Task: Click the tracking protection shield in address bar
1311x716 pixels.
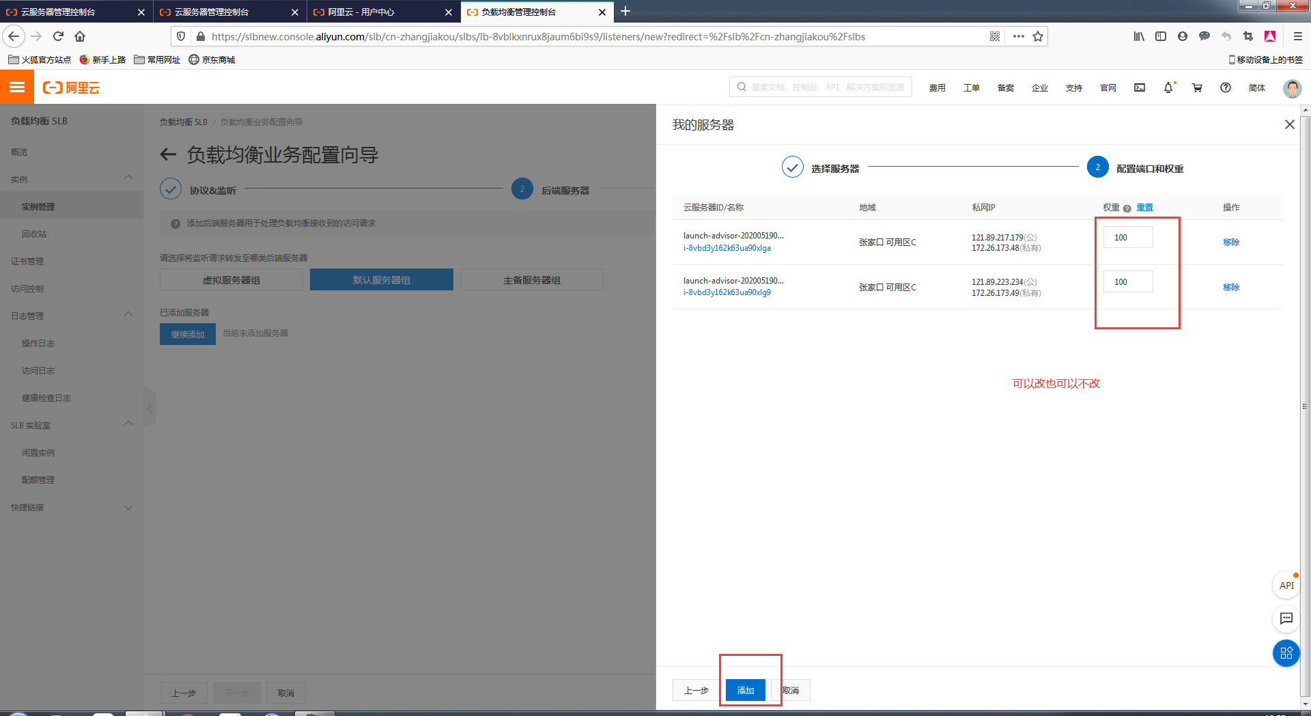Action: coord(180,36)
